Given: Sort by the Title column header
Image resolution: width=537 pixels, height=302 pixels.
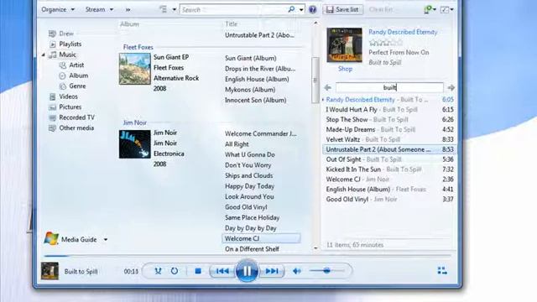Looking at the screenshot, I should point(232,24).
